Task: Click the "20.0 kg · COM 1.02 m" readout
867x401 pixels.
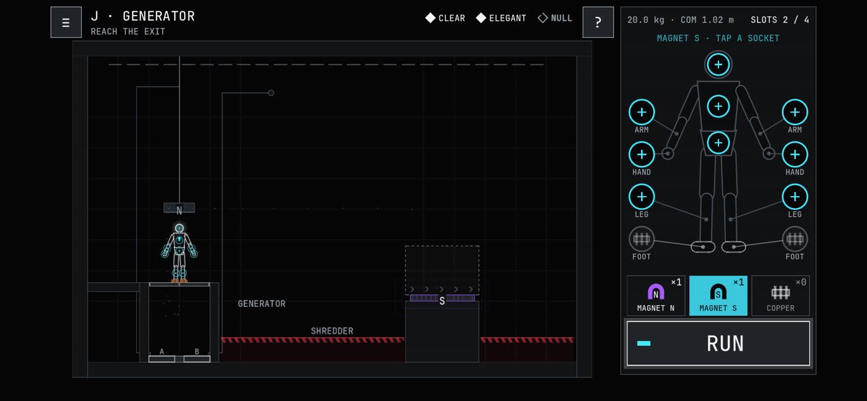Action: (x=681, y=20)
